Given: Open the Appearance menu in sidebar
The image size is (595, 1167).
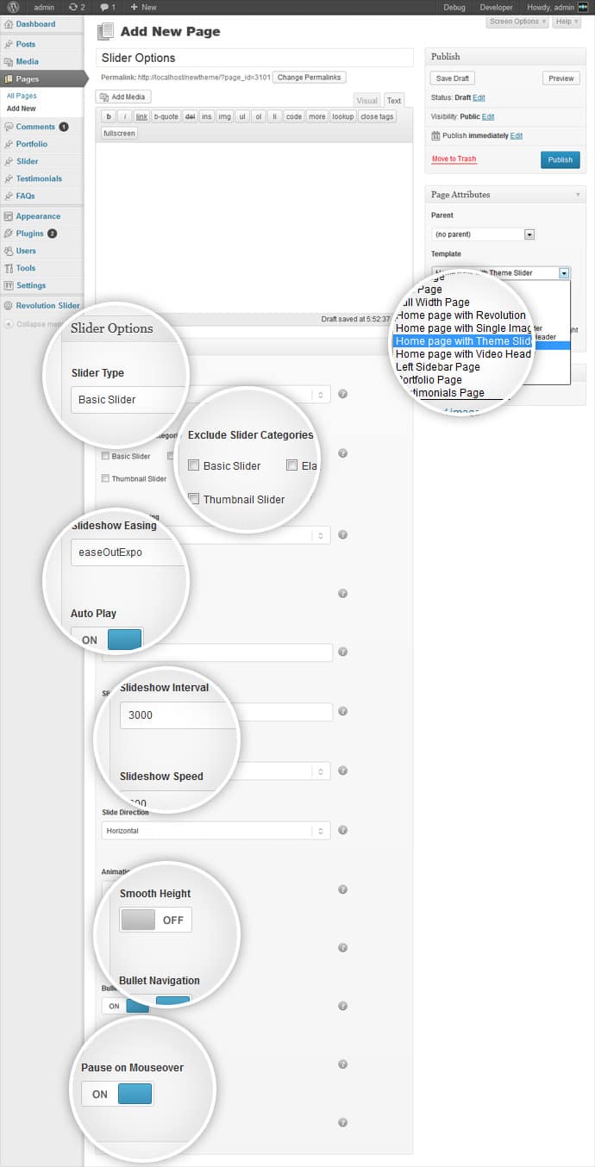Looking at the screenshot, I should (x=38, y=216).
